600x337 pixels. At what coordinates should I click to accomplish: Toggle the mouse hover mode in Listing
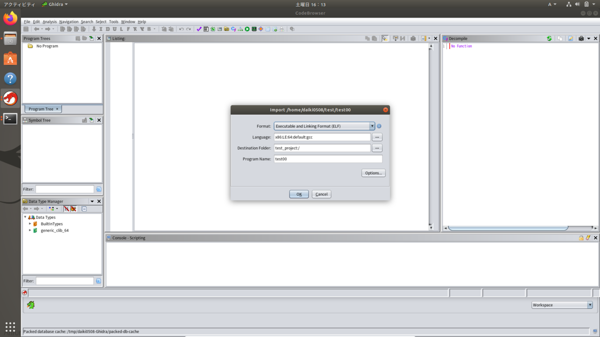coord(385,38)
